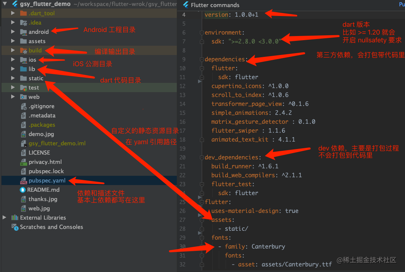Viewport: 405px width, 272px height.
Task: Click the privacy.html file icon
Action: (x=23, y=162)
